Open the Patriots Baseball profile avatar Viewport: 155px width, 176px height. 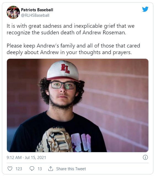click(x=13, y=12)
